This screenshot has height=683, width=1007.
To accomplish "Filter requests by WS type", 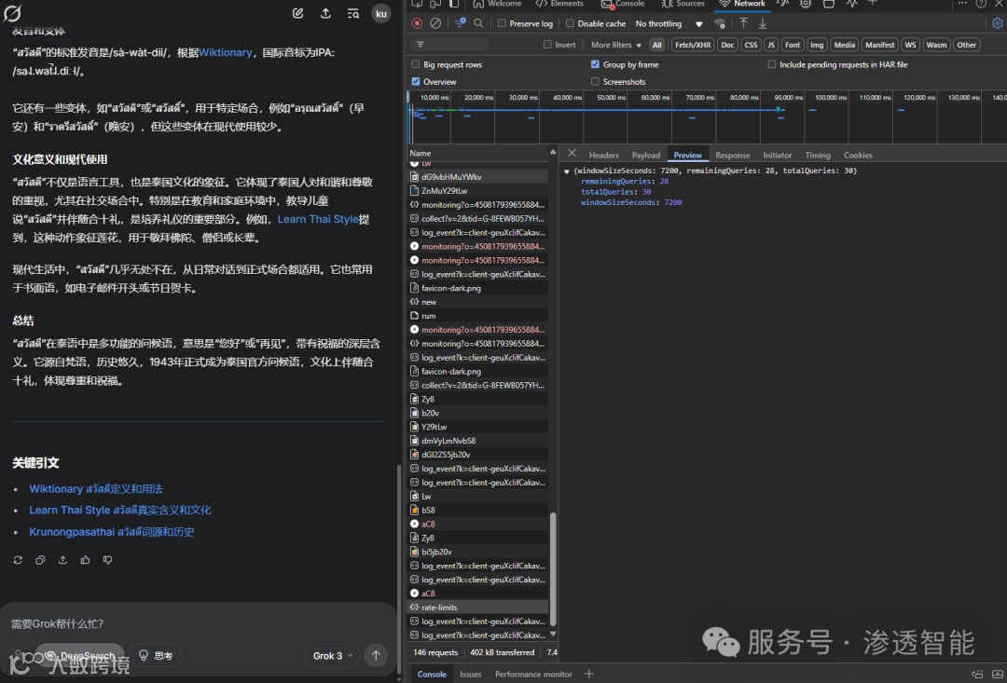I will click(909, 45).
